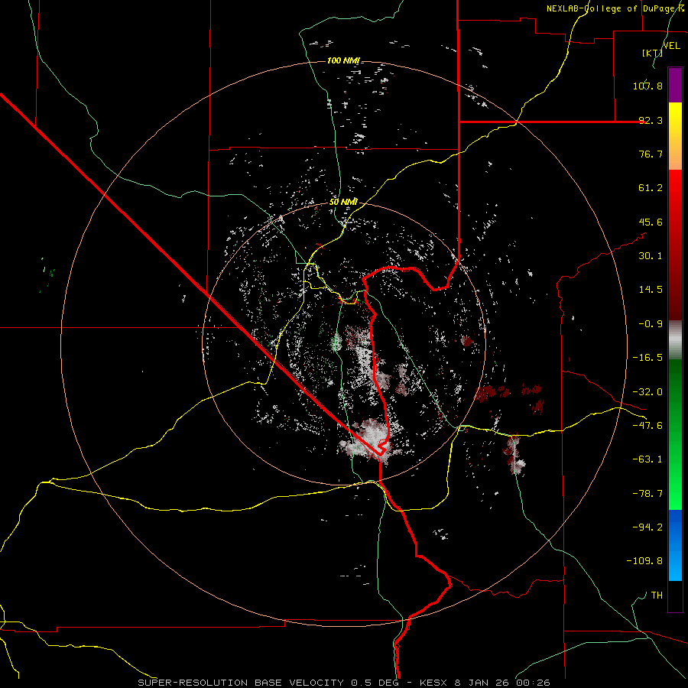688x688 pixels.
Task: Pick the gray near-zero segment of the color bar
Action: (x=675, y=338)
